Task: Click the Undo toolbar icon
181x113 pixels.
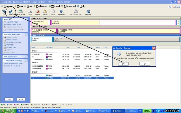Action: coord(4,12)
